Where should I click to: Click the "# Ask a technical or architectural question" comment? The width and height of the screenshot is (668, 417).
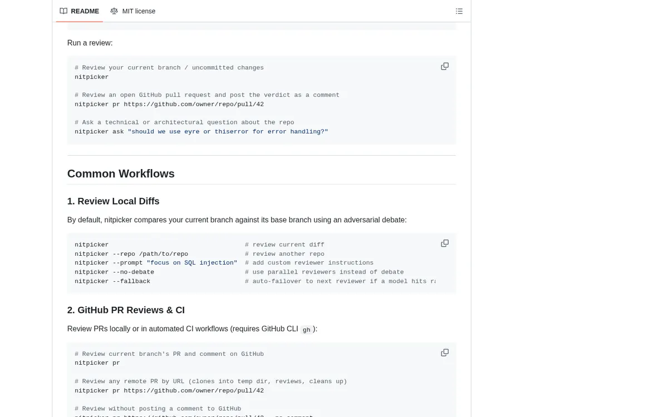point(184,122)
